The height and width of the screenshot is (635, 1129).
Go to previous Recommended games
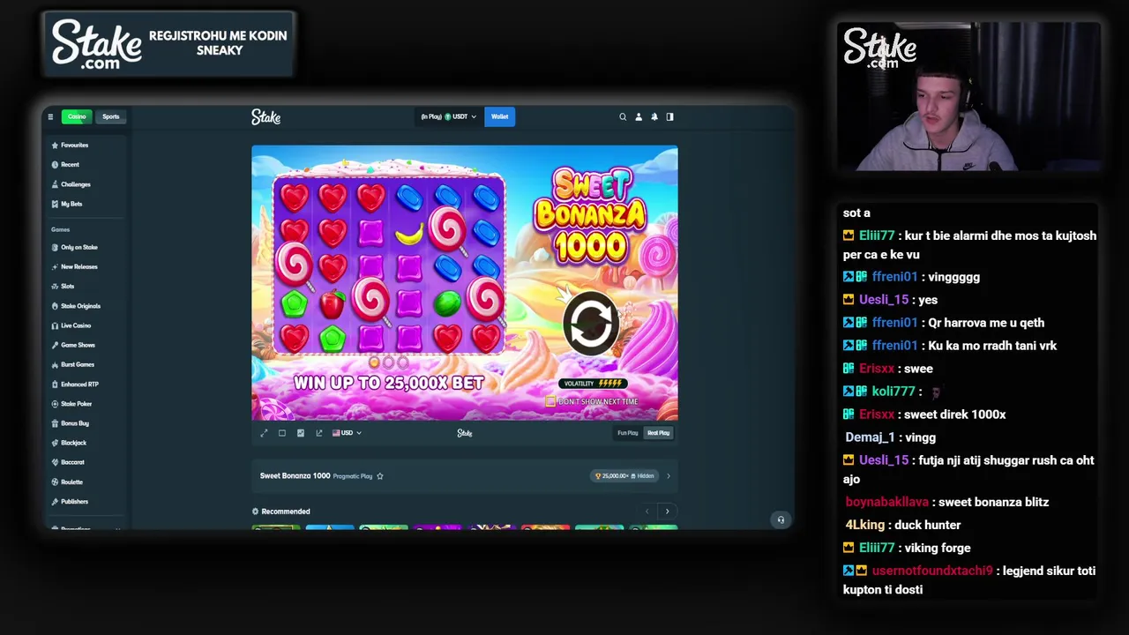647,512
